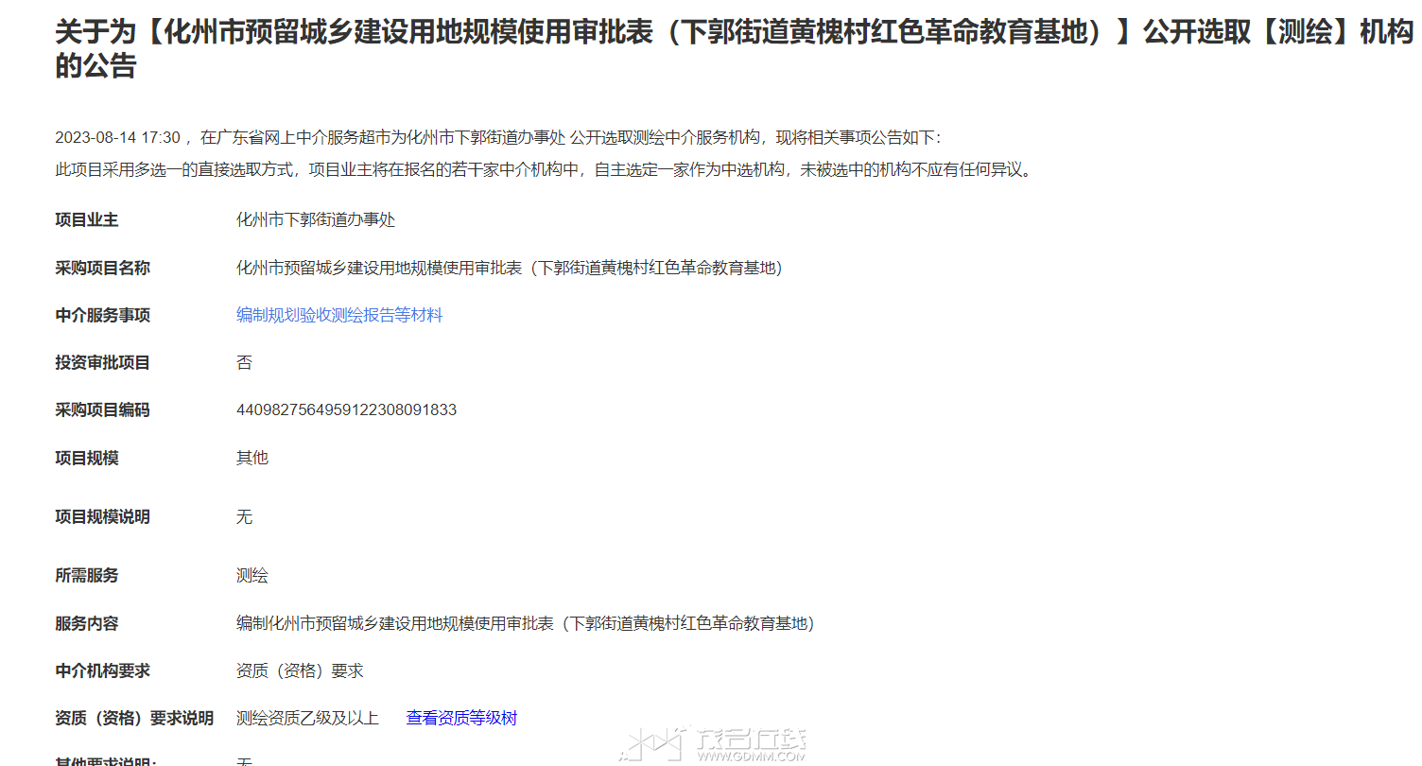Screen dimensions: 1422x766
Task: Select the publish date 2023-08-14 17:30
Action: [117, 137]
